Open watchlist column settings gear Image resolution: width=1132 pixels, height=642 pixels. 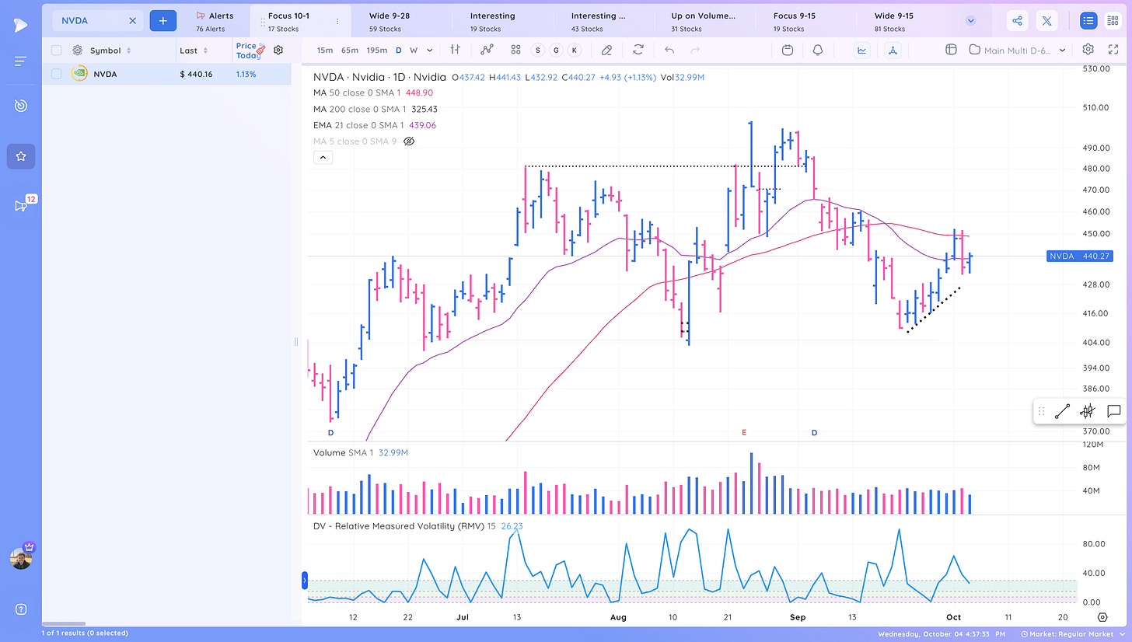(278, 51)
